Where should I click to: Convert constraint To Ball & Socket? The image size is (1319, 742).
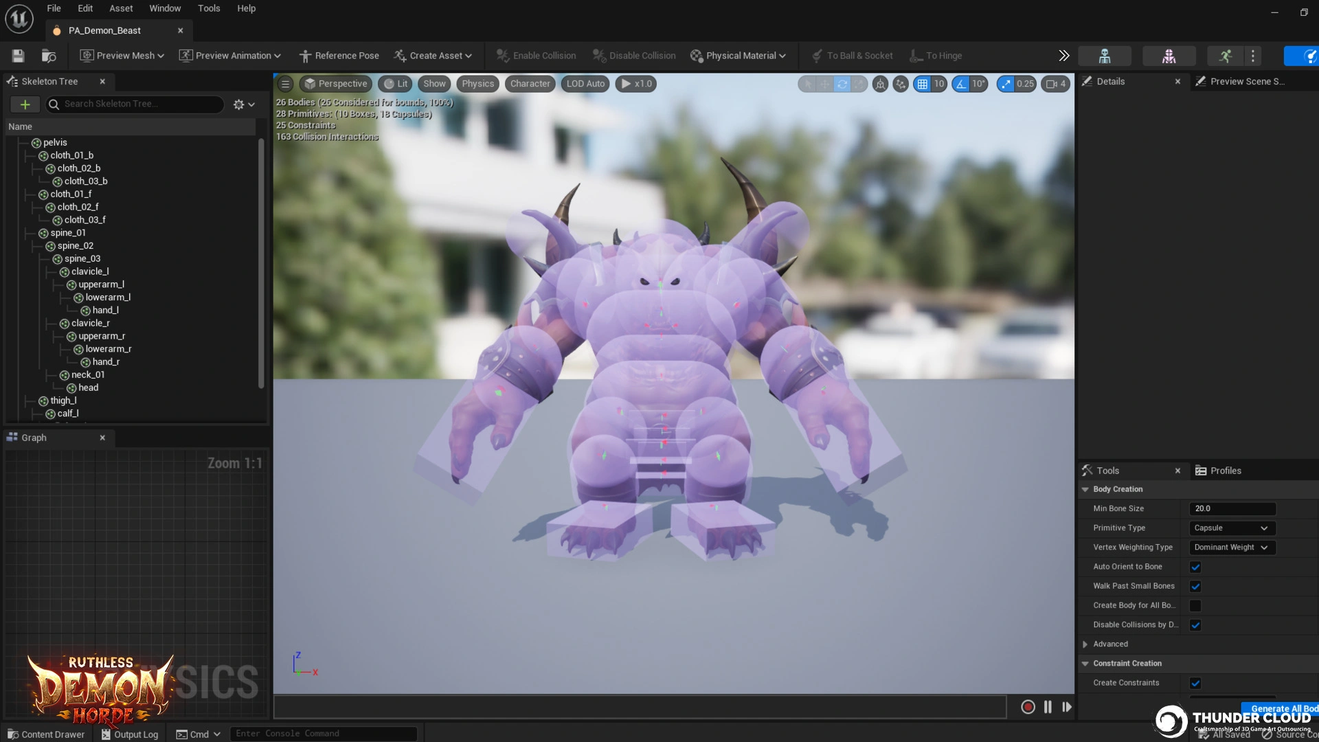pyautogui.click(x=853, y=56)
